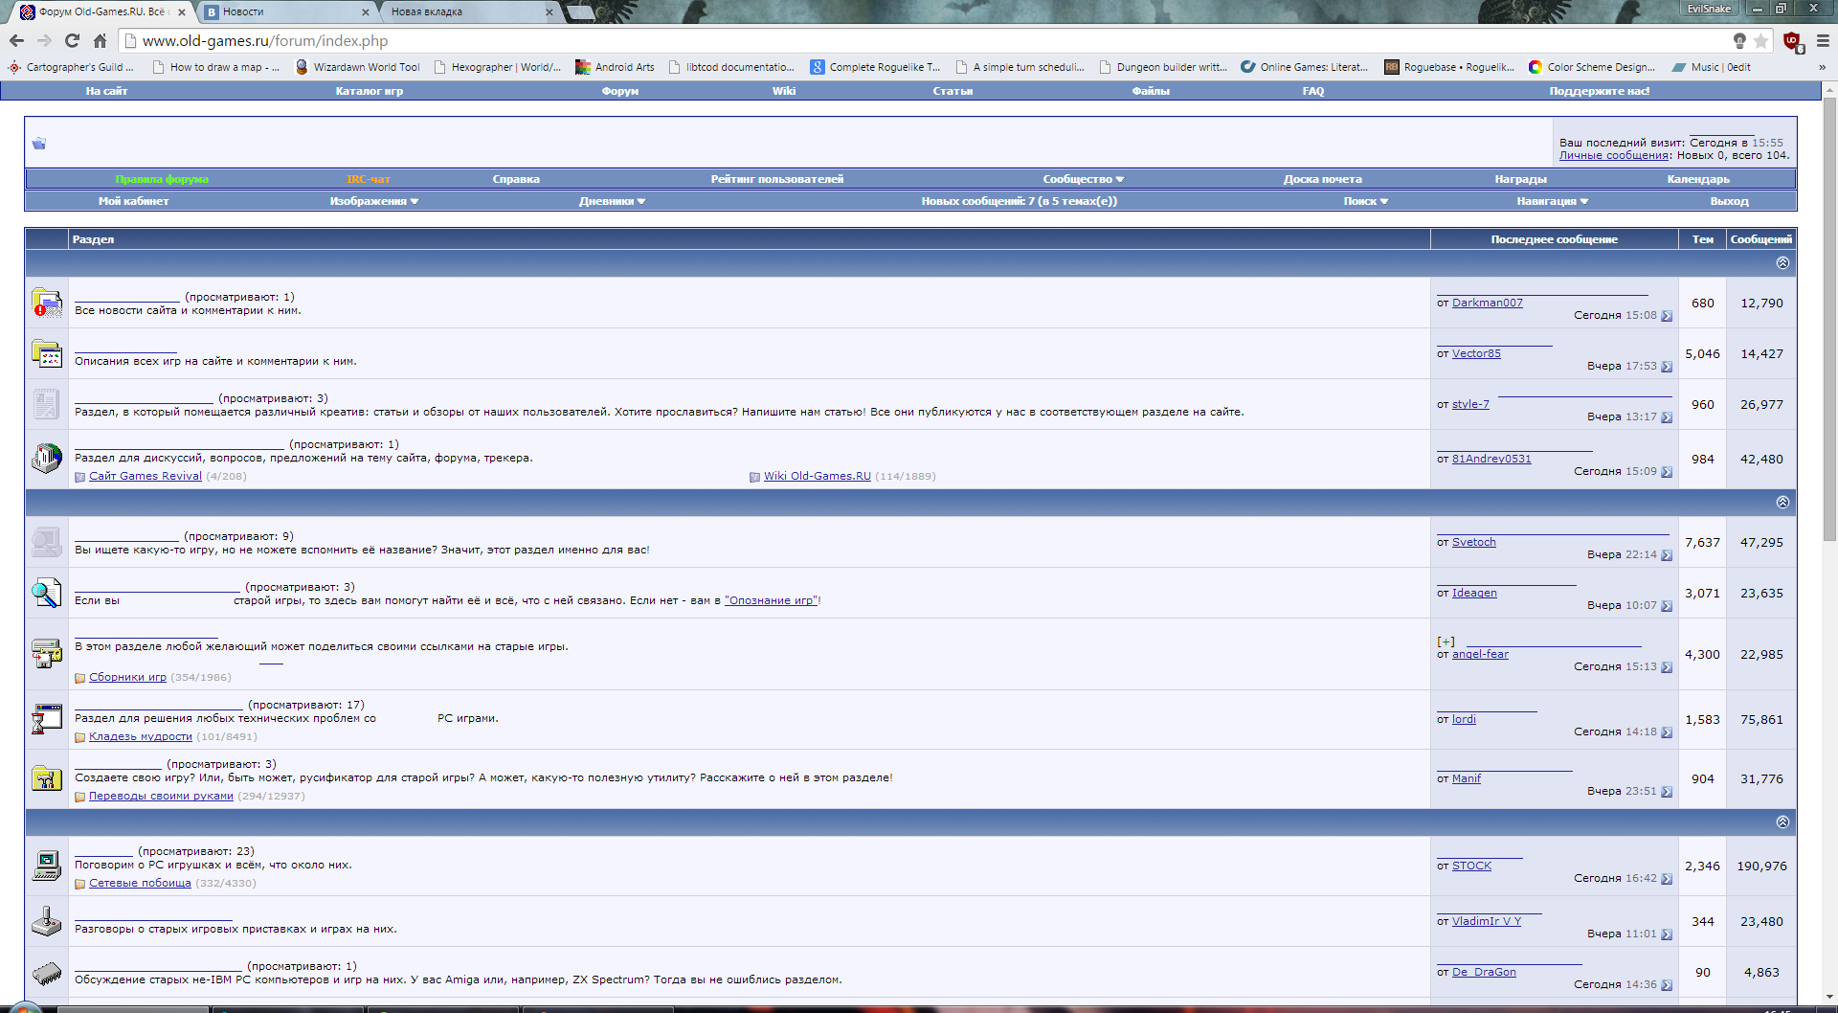Click the chip icon of the non-IBM computers section
The height and width of the screenshot is (1013, 1838).
[46, 973]
